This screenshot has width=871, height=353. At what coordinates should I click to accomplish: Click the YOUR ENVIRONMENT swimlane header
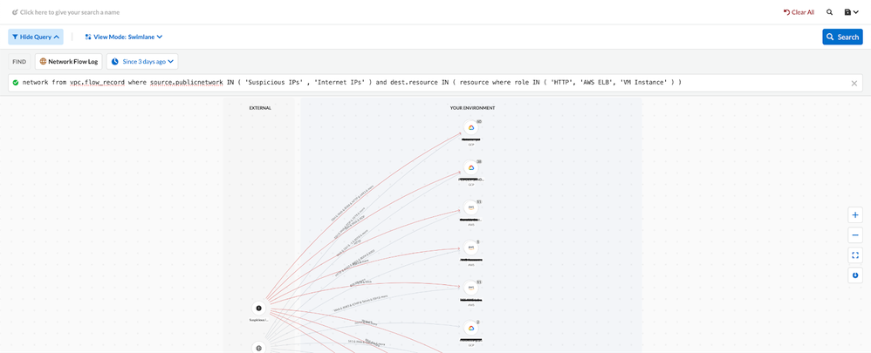(x=473, y=108)
